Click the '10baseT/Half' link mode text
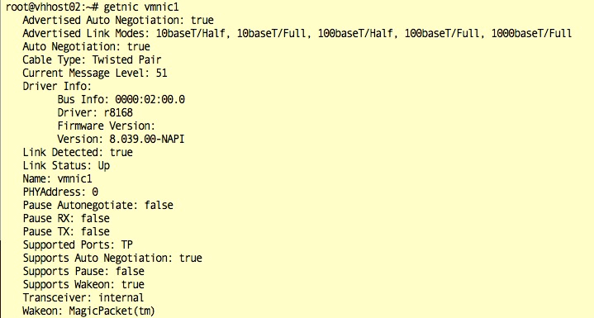The height and width of the screenshot is (318, 594). point(192,33)
